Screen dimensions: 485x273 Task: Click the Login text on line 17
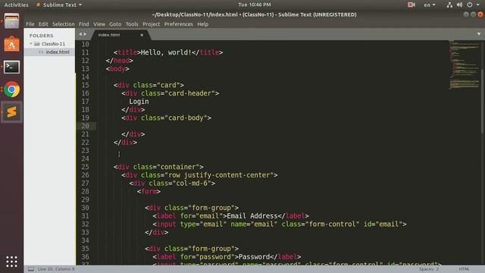(139, 102)
